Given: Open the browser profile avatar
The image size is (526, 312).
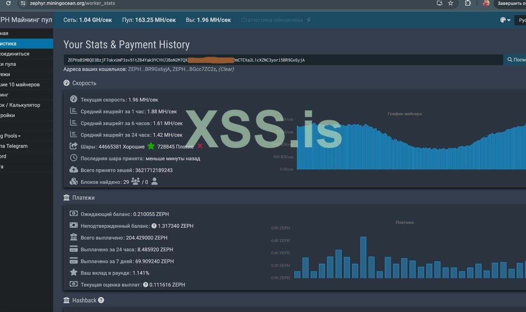Looking at the screenshot, I should click(486, 3).
